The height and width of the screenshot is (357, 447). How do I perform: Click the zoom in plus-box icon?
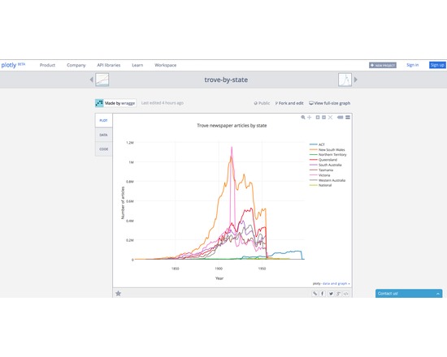[x=318, y=118]
